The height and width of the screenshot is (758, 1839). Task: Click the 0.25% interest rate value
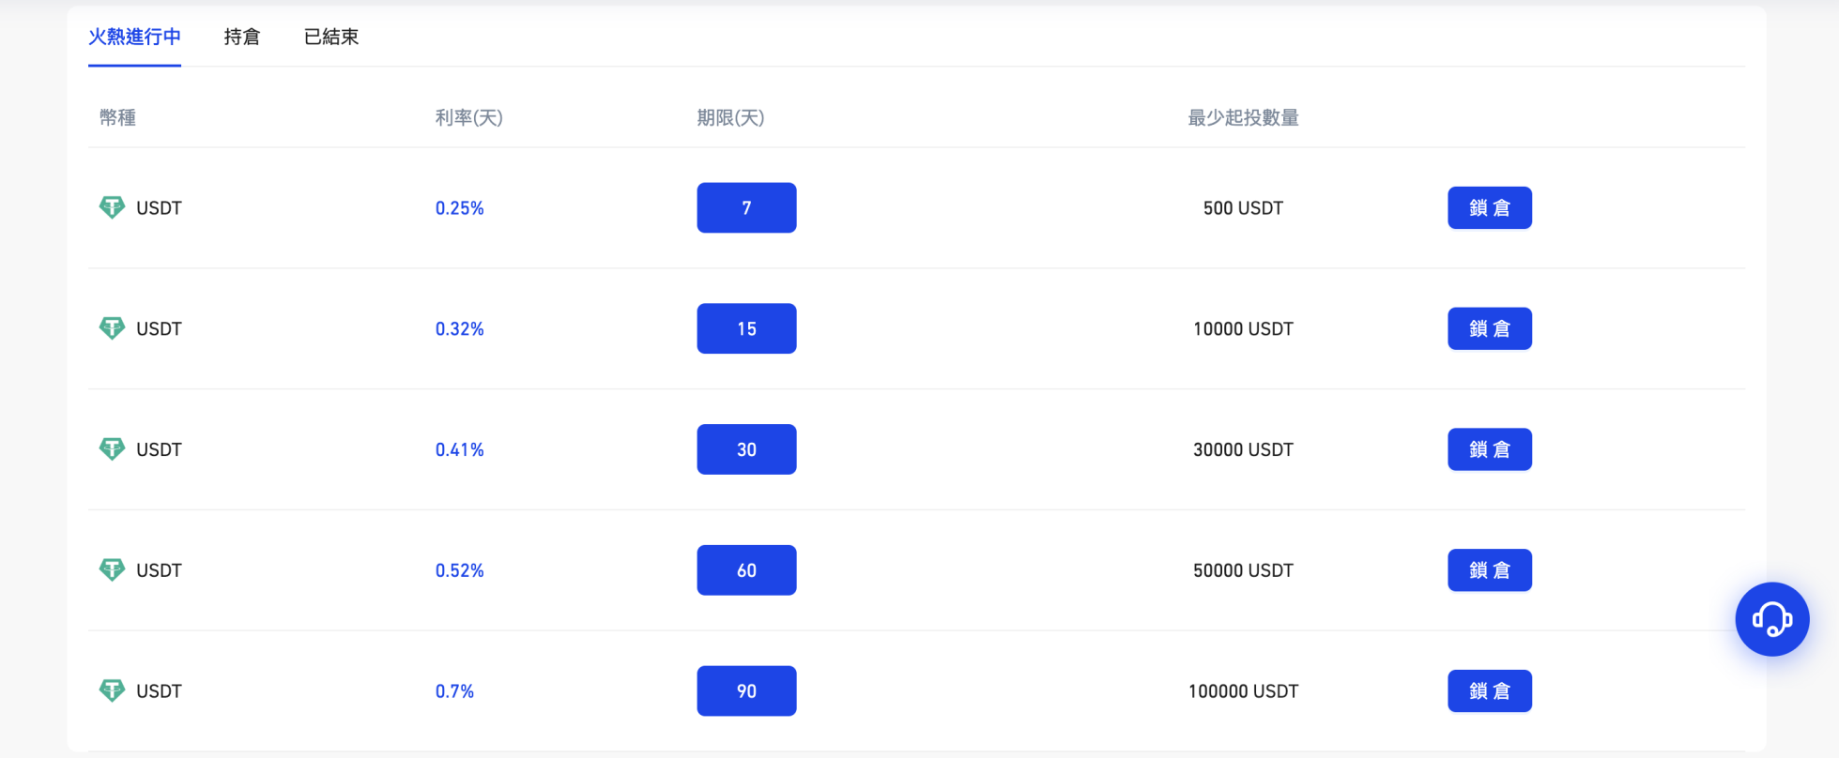459,208
